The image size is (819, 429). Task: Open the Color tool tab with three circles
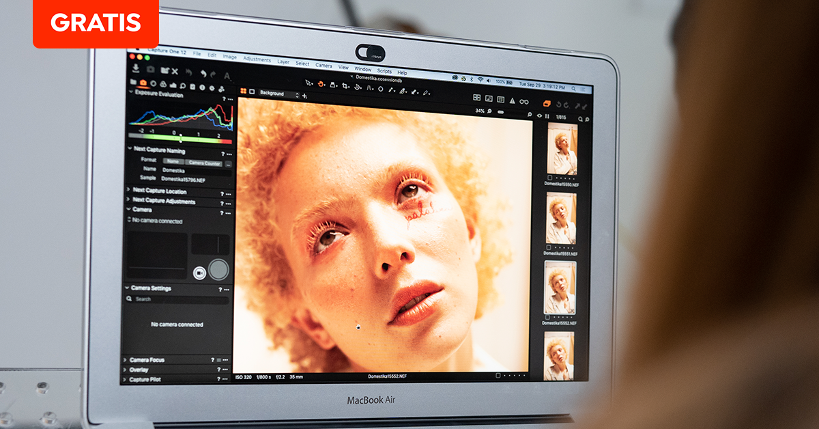click(x=163, y=84)
